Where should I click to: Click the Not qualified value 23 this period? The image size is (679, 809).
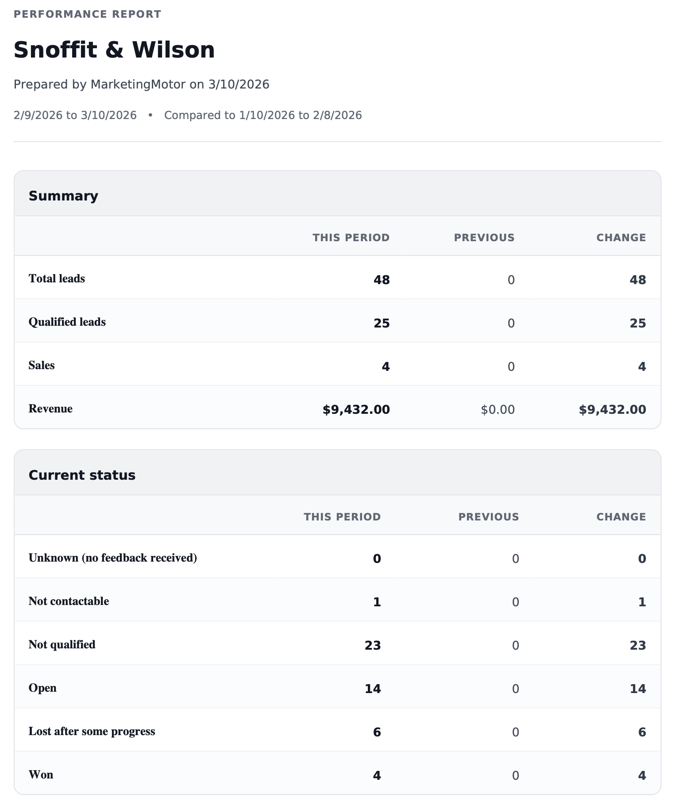click(x=372, y=645)
